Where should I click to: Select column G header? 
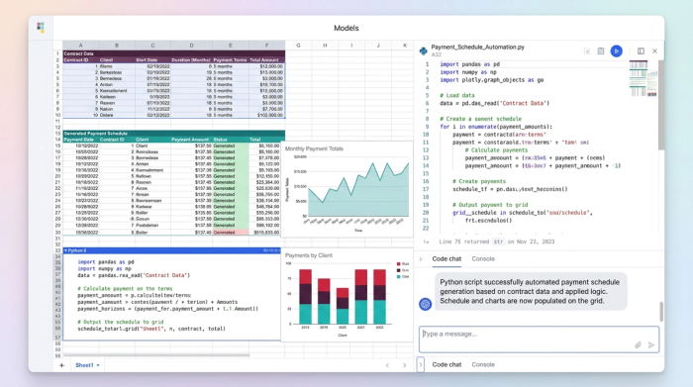coord(298,46)
